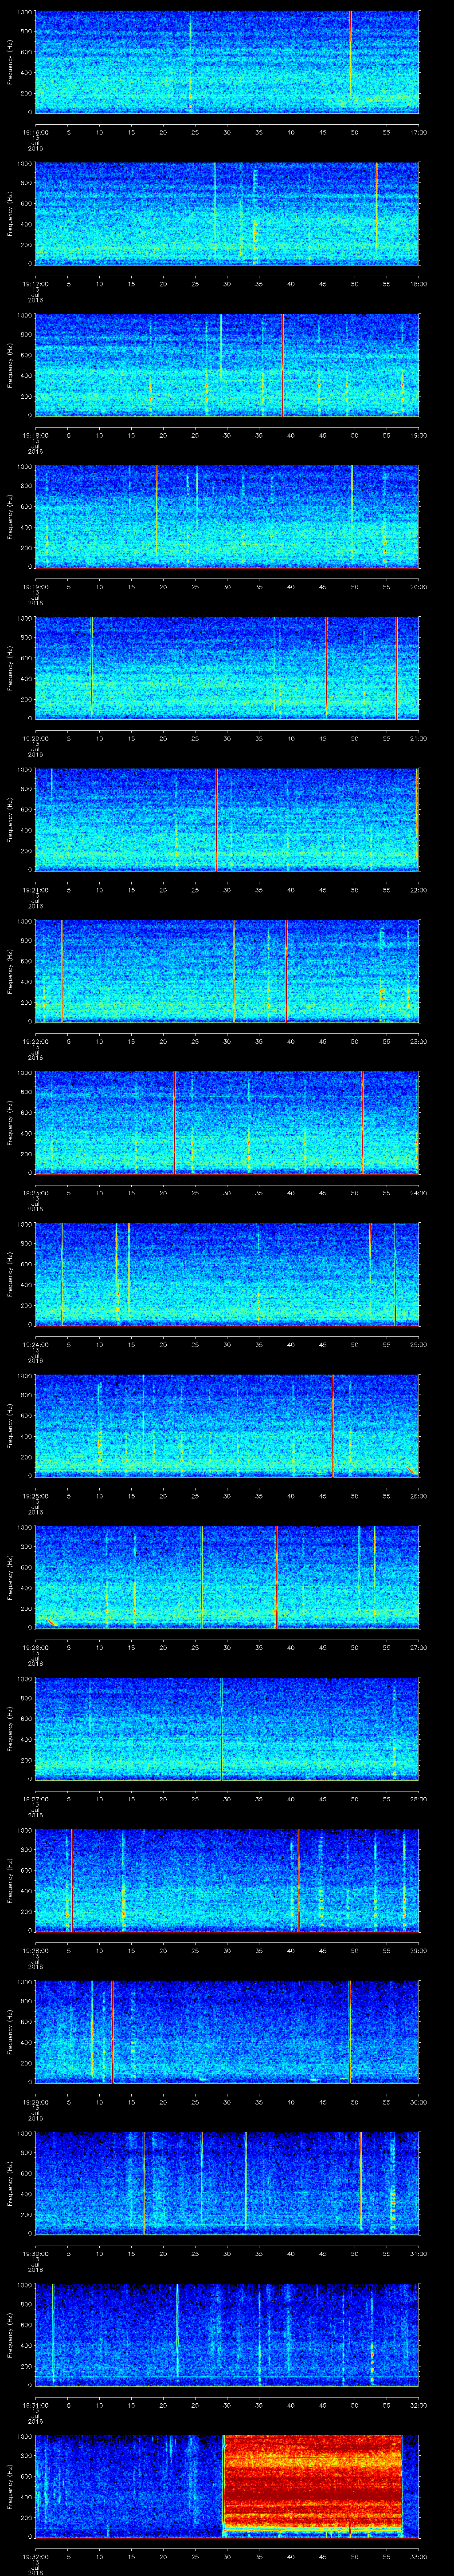Click the 19:26:00 time axis label
This screenshot has width=454, height=2576.
[36, 1647]
